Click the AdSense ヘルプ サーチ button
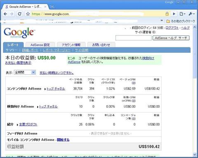Image resolution: width=198 pixels, height=158 pixels. (171, 38)
